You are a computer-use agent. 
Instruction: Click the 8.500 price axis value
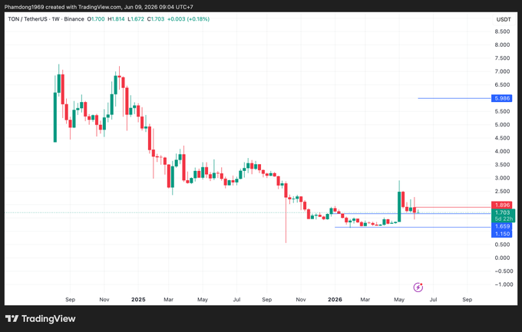click(502, 31)
